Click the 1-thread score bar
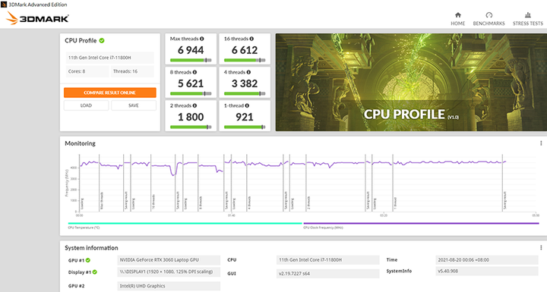547x292 pixels. tap(245, 127)
